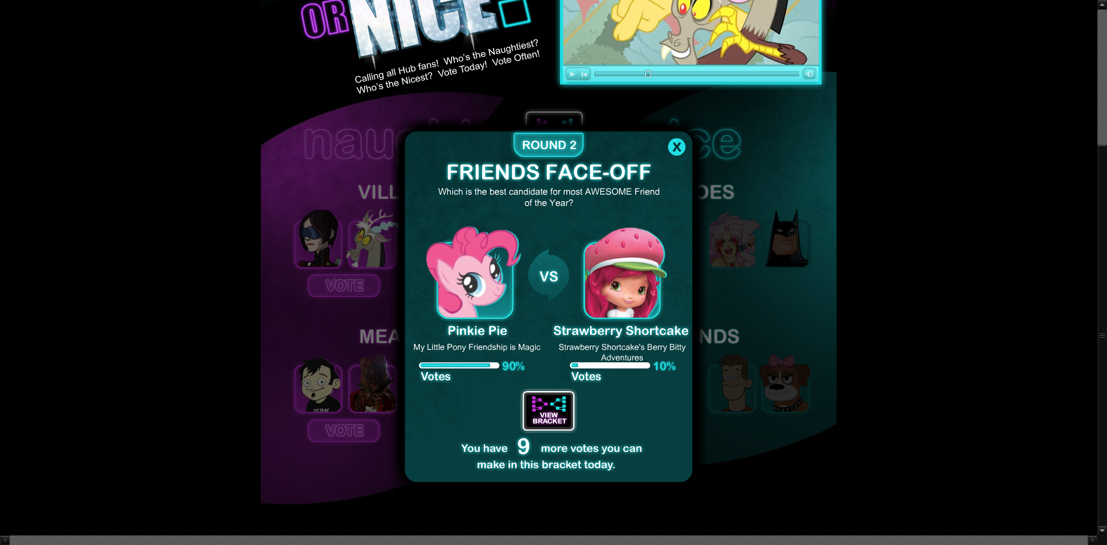Viewport: 1107px width, 545px height.
Task: Select the goateed meanie character icon
Action: click(x=318, y=385)
